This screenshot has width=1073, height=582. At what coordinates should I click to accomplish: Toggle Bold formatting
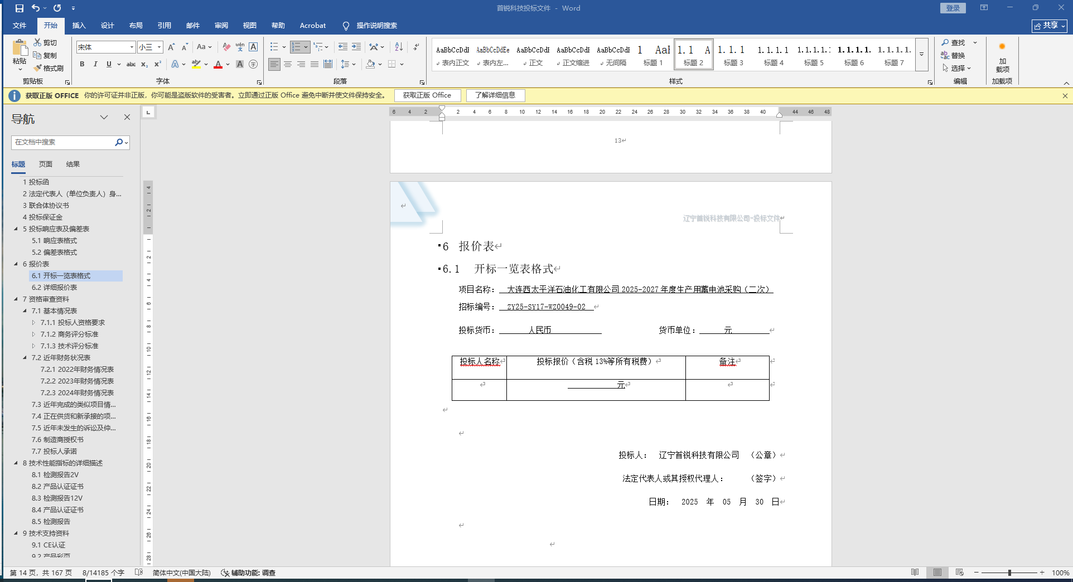[82, 64]
